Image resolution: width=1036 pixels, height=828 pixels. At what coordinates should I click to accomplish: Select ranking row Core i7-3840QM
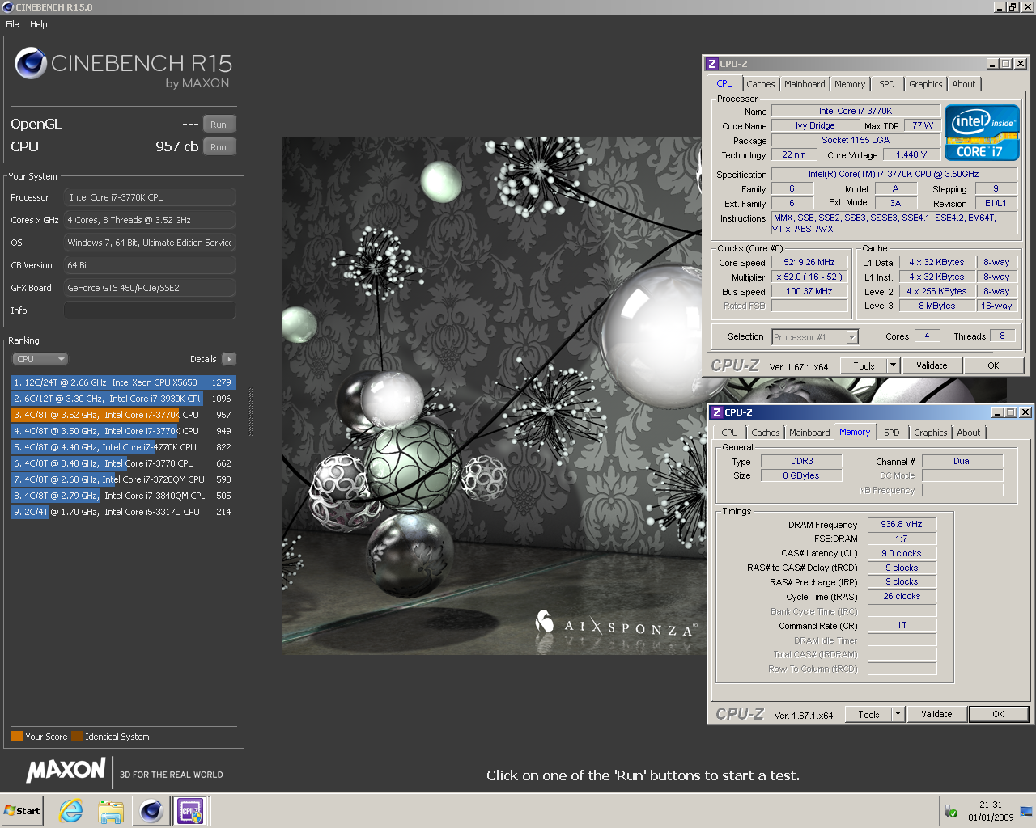pyautogui.click(x=123, y=496)
